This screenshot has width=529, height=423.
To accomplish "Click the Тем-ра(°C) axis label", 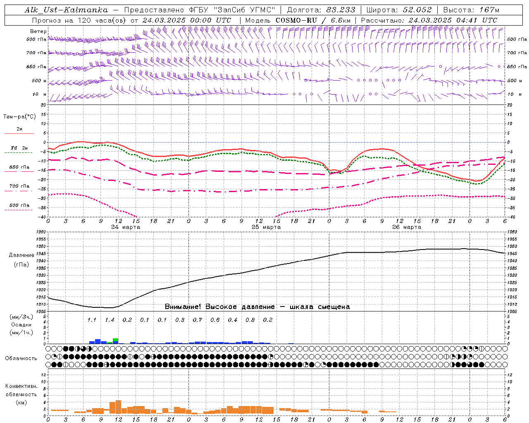I will coord(19,117).
